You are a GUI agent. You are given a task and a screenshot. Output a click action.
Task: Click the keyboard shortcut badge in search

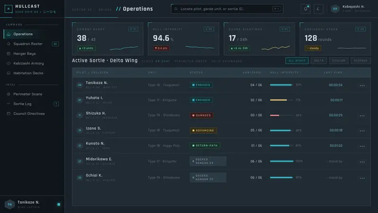coord(276,9)
